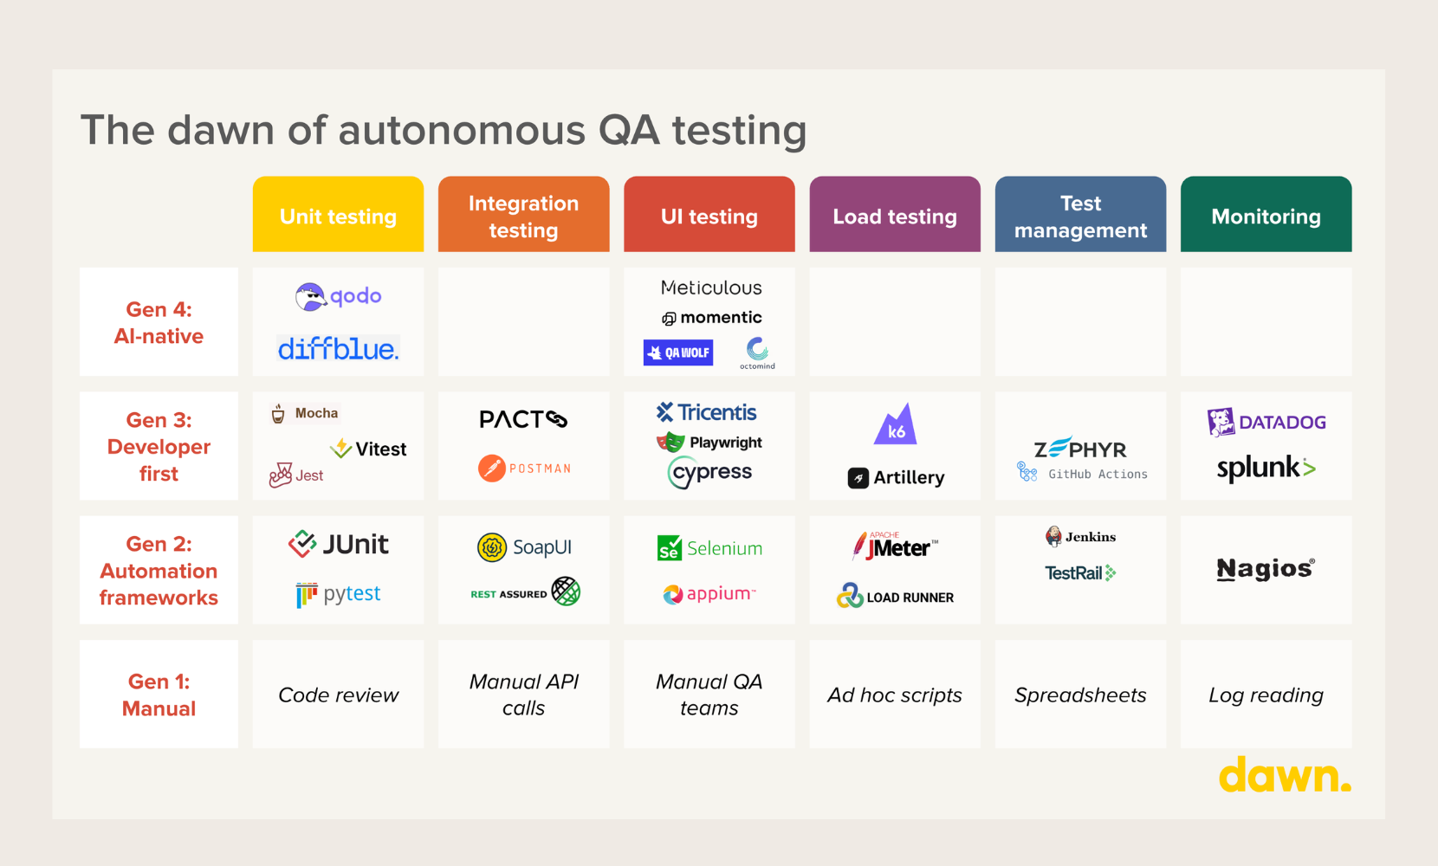Click the Cypress logo

click(x=709, y=473)
